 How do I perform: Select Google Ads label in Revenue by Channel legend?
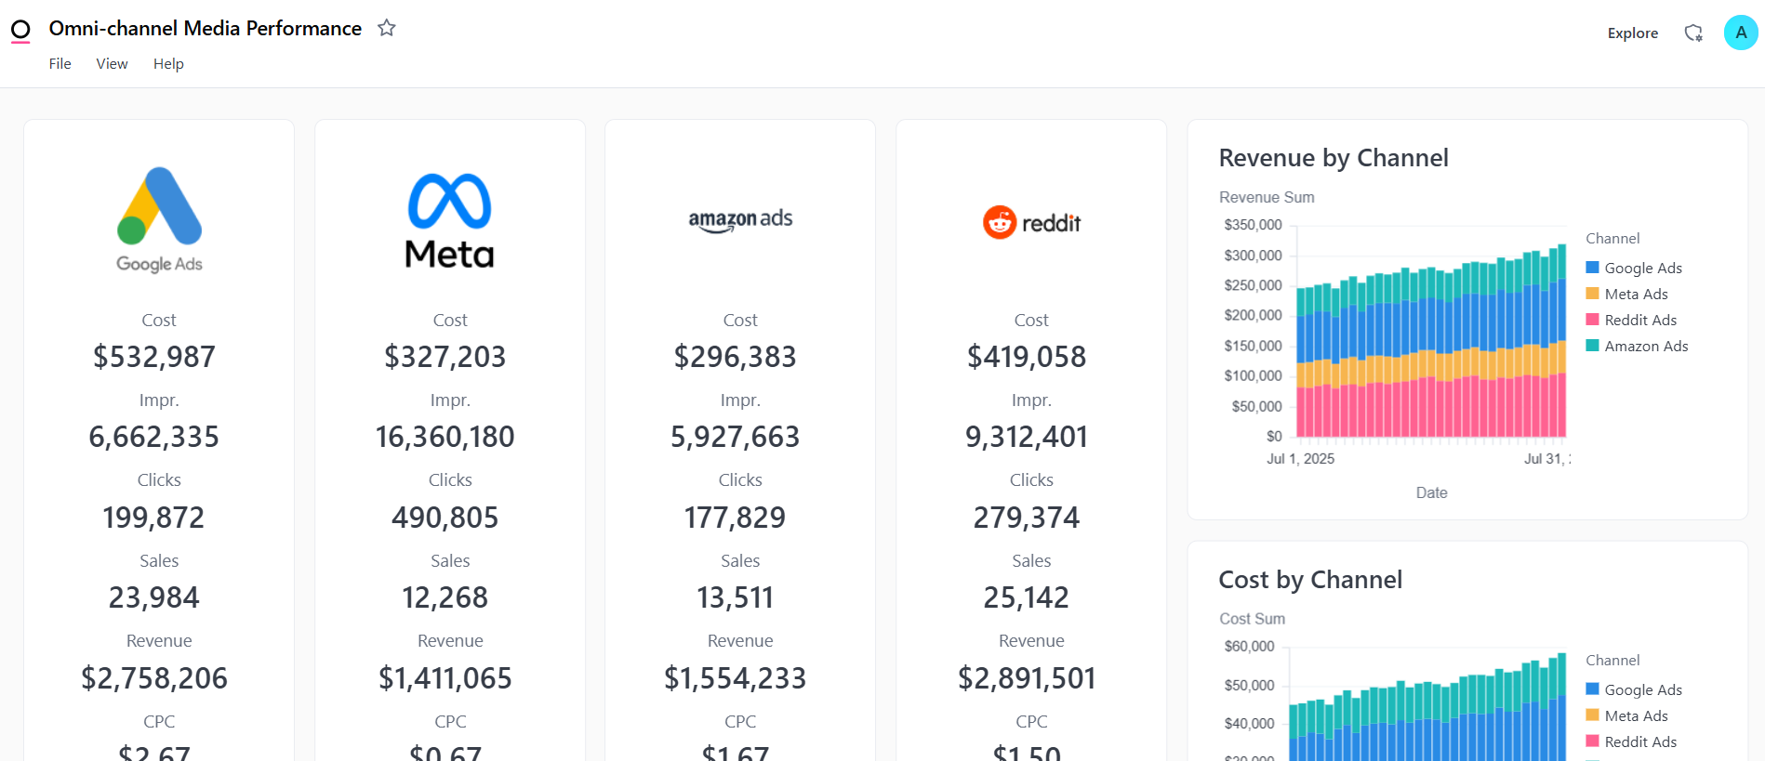click(1643, 268)
